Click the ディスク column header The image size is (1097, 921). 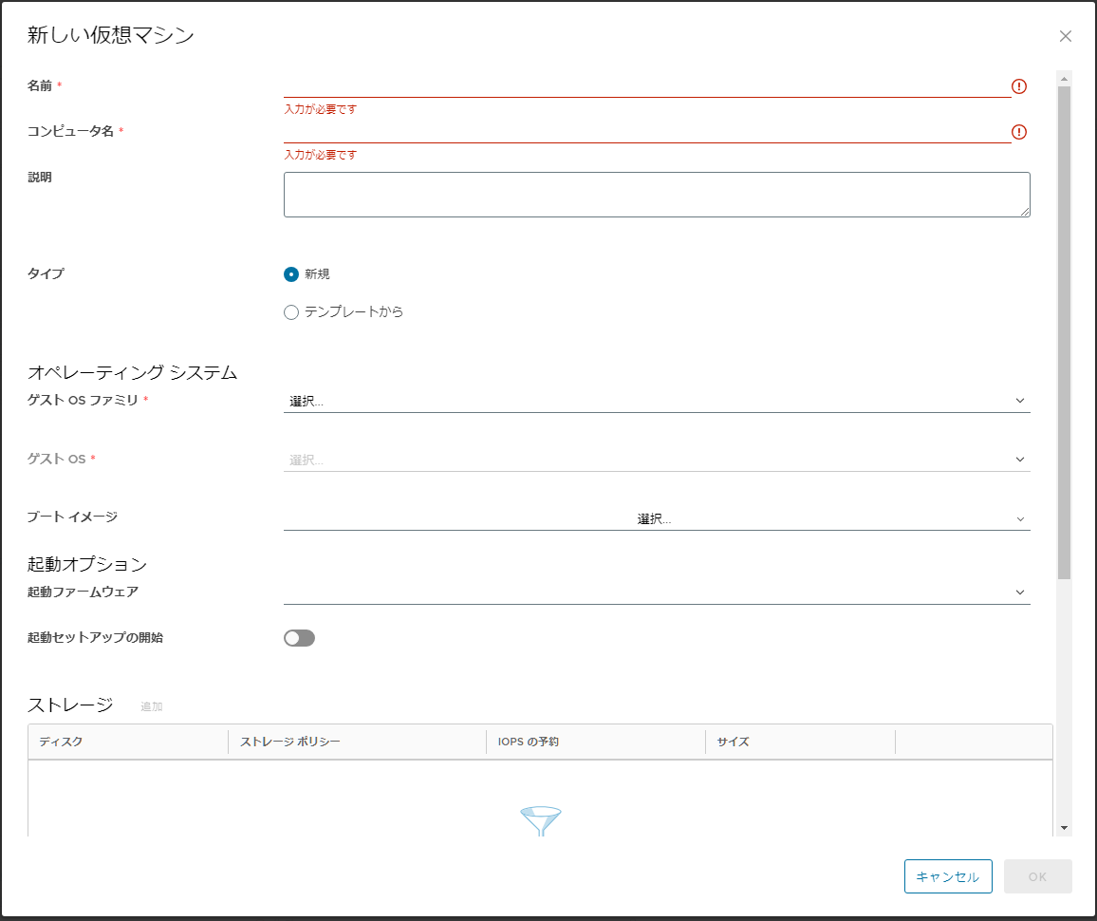pos(128,742)
